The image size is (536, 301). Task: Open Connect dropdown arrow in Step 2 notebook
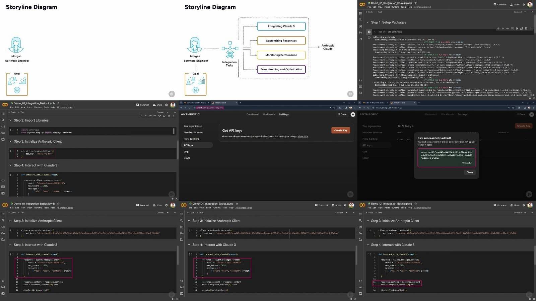point(167,112)
